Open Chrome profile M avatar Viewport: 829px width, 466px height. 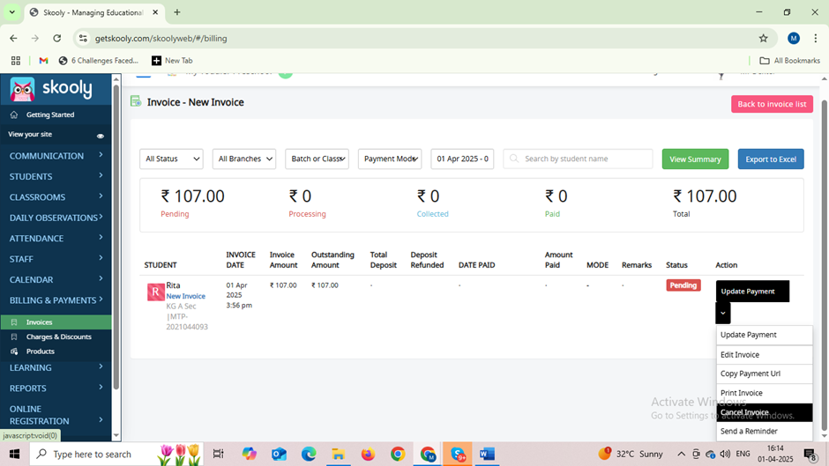coord(793,38)
